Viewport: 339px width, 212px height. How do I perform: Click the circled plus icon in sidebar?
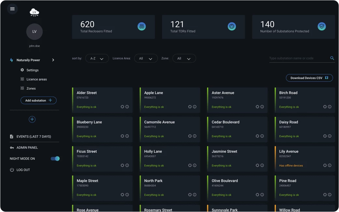tap(32, 119)
